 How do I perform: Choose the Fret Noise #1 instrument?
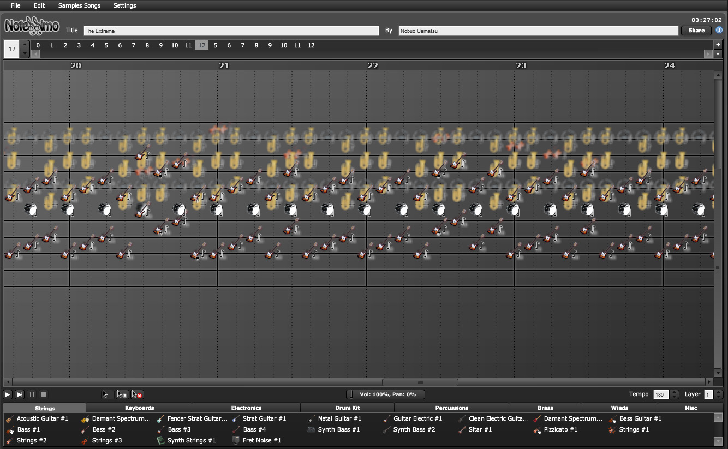261,440
